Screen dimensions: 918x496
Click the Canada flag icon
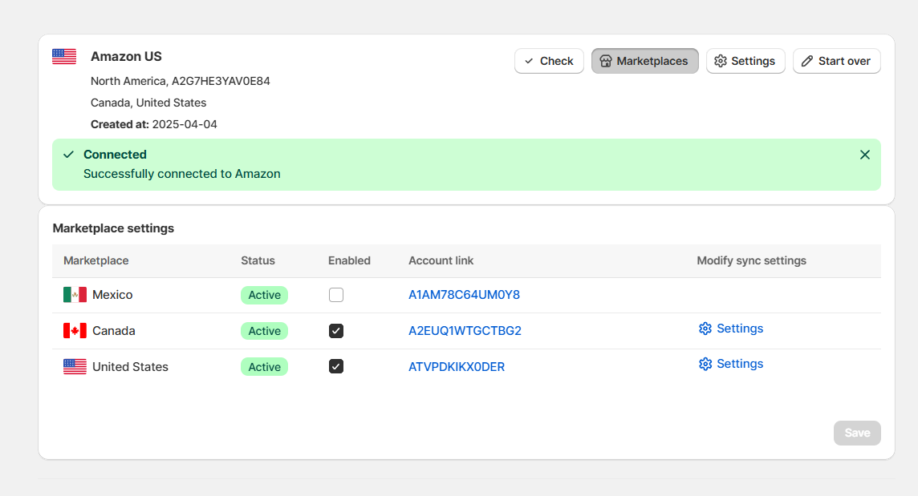click(x=75, y=331)
